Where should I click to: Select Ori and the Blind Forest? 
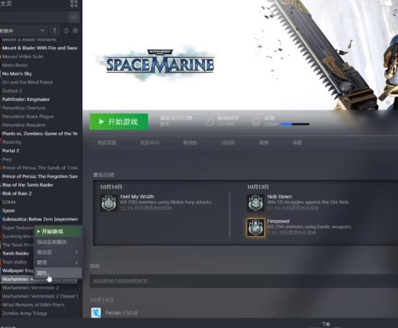pos(28,82)
